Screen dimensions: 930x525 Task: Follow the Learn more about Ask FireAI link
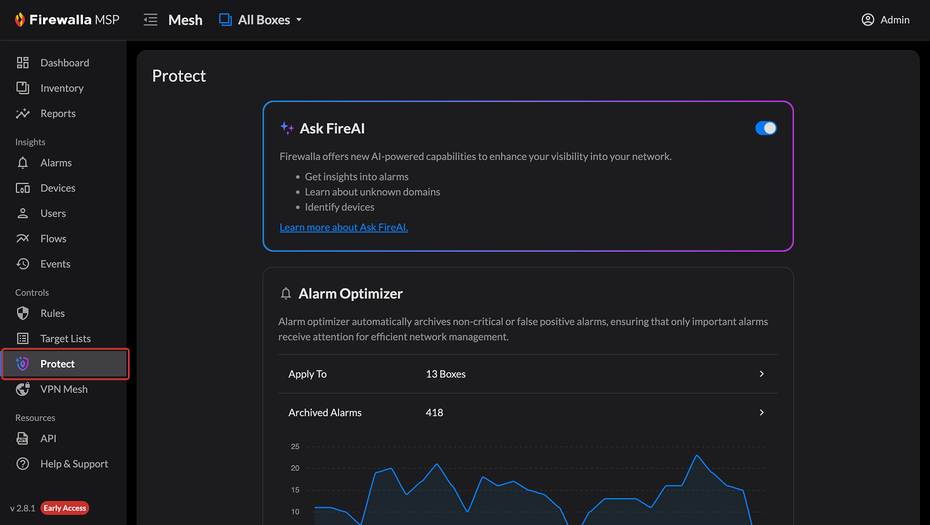344,227
